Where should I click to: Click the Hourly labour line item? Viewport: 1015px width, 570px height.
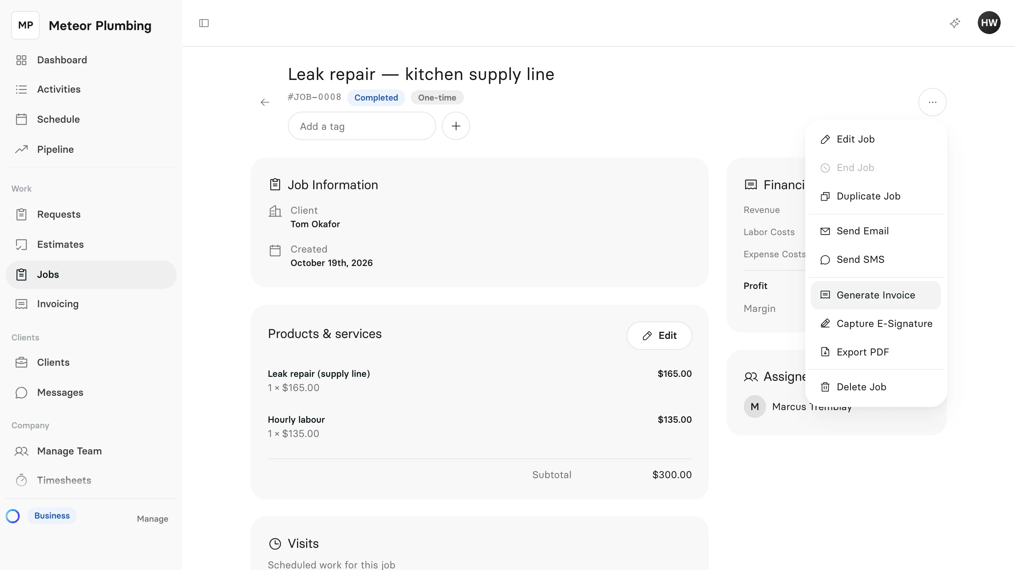pyautogui.click(x=296, y=420)
